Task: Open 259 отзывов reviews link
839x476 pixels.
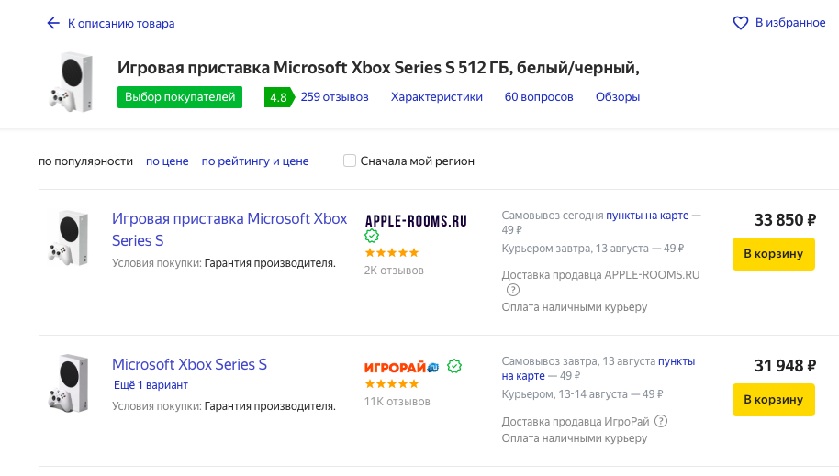Action: click(334, 97)
